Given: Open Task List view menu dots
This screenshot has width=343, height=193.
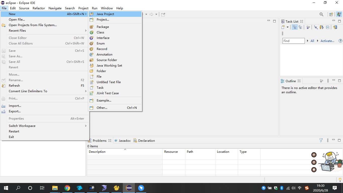Looking at the screenshot, I should [x=282, y=33].
